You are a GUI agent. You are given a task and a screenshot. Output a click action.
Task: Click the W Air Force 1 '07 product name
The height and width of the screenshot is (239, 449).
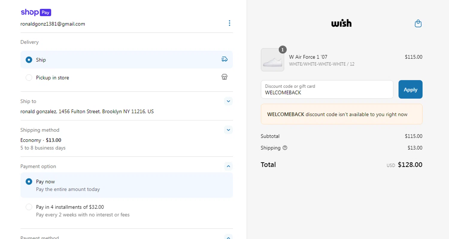[x=308, y=57]
